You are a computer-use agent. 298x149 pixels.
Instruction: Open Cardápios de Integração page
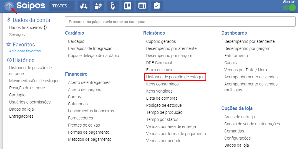pos(90,48)
